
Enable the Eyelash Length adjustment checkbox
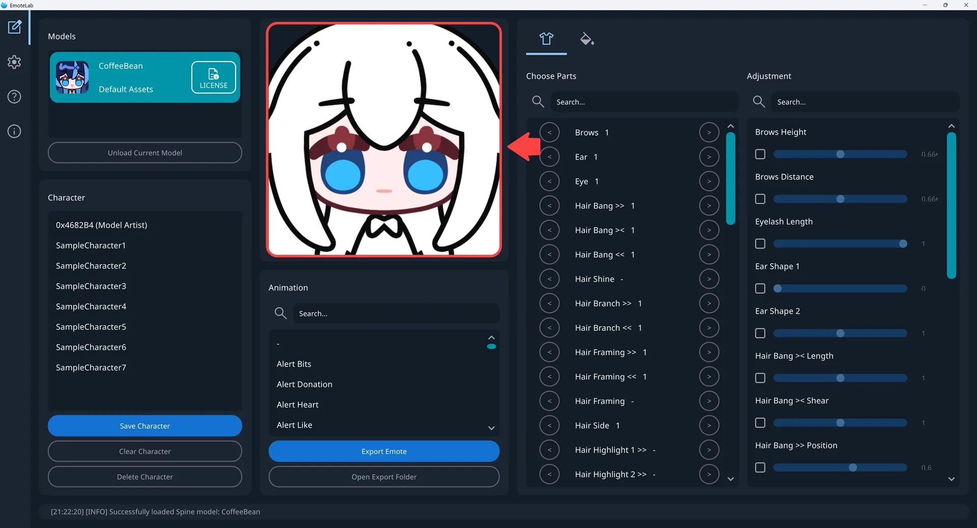[x=760, y=244]
